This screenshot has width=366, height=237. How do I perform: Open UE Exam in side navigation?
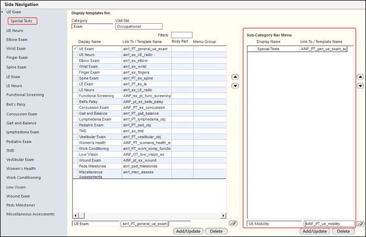(14, 12)
